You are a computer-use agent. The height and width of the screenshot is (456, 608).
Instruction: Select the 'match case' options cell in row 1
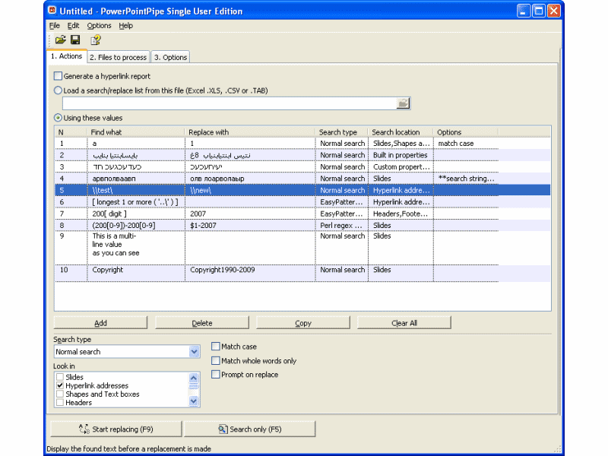point(466,144)
